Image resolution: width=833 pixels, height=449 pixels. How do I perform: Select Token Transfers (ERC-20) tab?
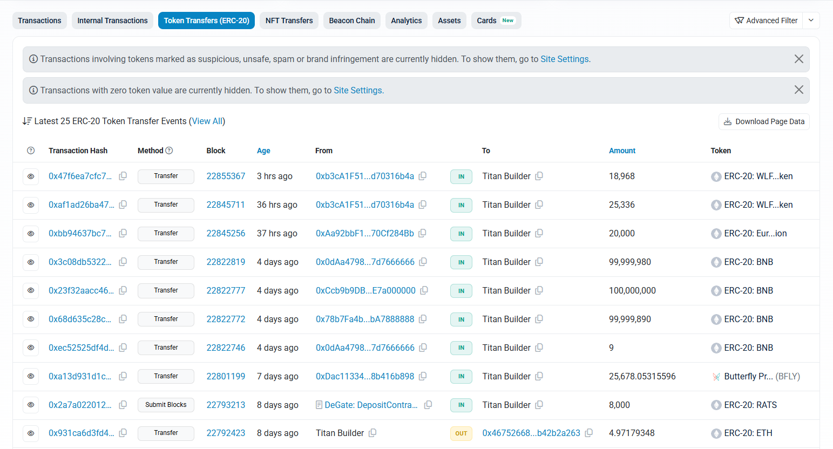coord(206,21)
